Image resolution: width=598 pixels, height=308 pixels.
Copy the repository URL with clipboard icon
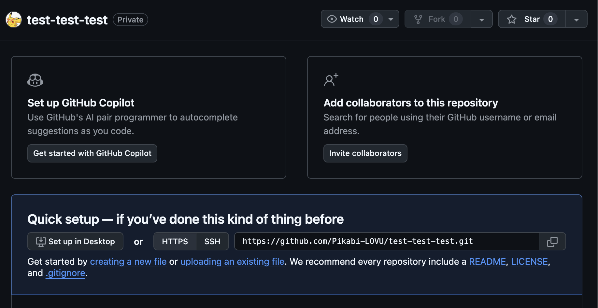pyautogui.click(x=552, y=241)
